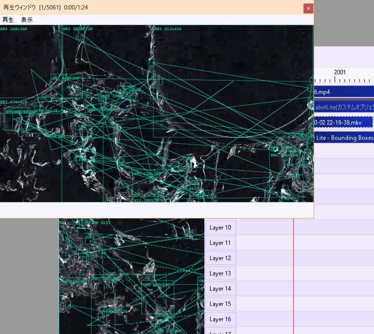This screenshot has width=374, height=334.
Task: Select the 22-18-38.mkv clip on the timeline
Action: coord(343,122)
